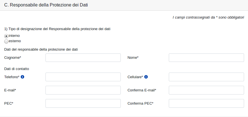Screen dimensions: 248x117
Task: Click the Conferma PEC label text
Action: click(140, 103)
